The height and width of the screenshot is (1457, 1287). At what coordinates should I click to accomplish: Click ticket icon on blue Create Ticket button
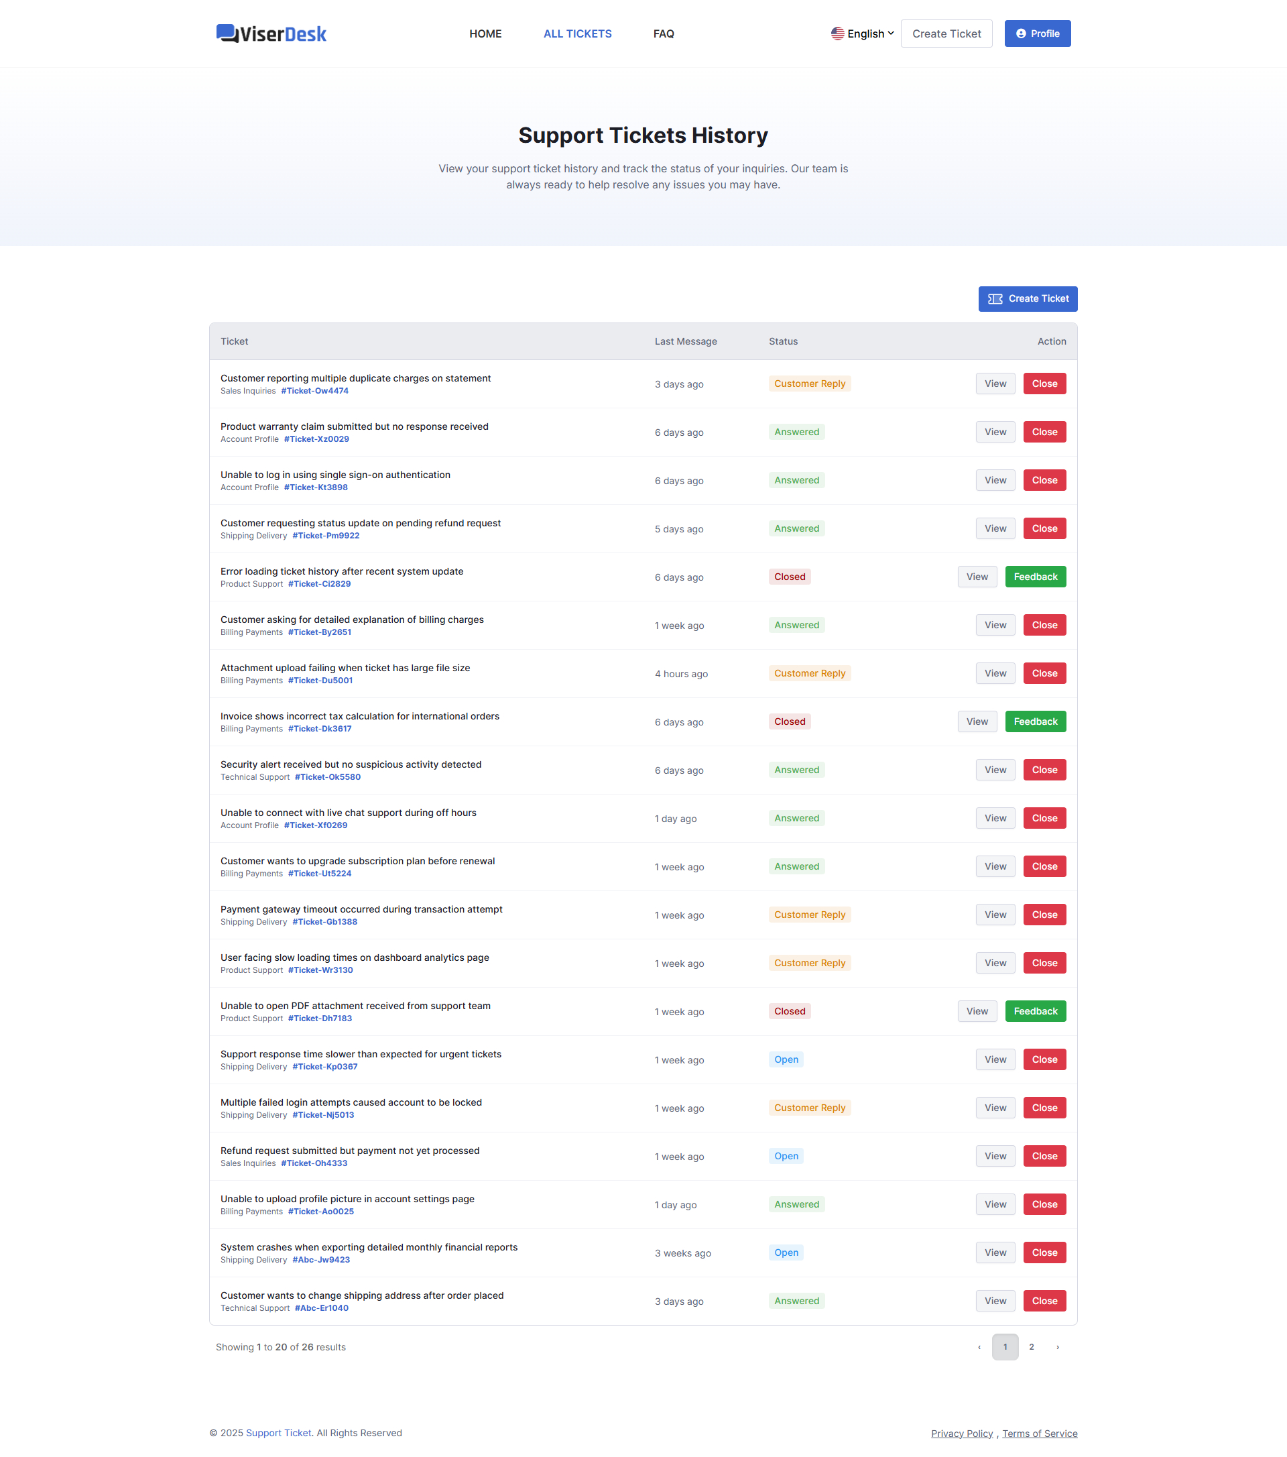pyautogui.click(x=995, y=298)
